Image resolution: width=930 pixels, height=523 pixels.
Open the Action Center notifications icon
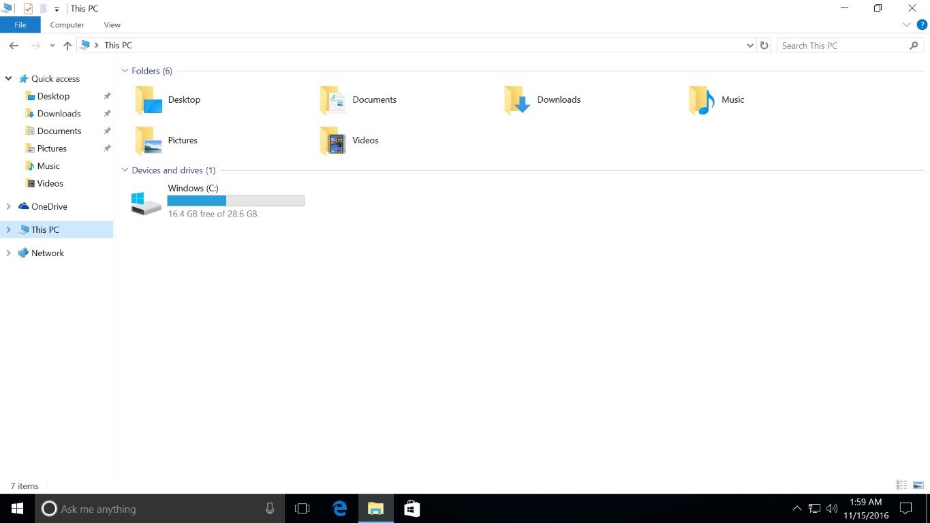(x=905, y=509)
